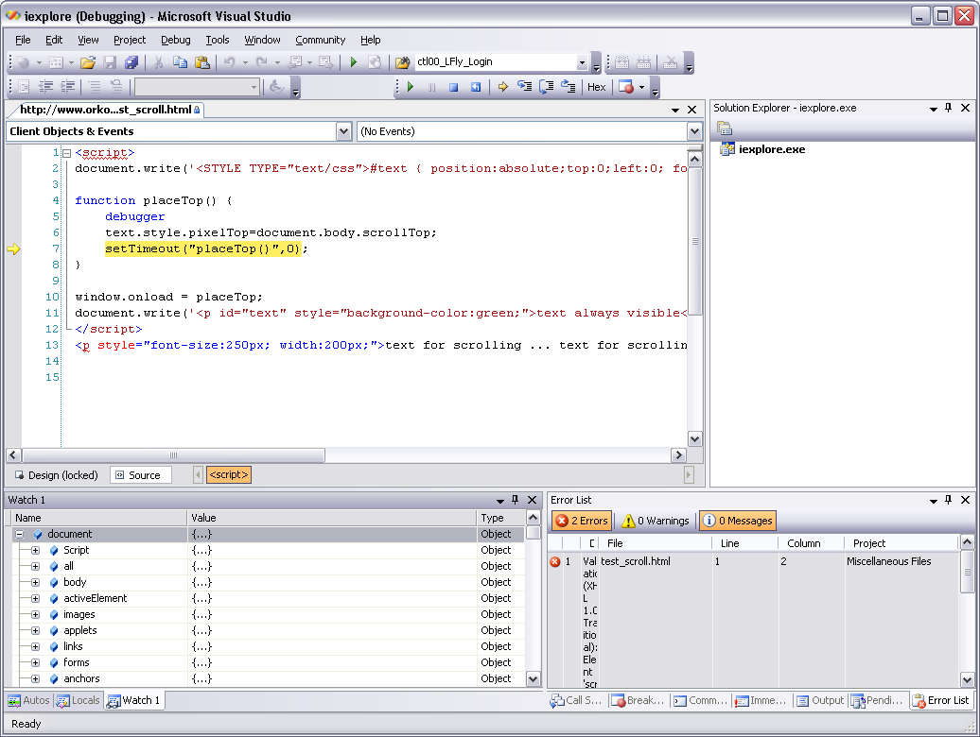
Task: Switch to the Call Stack tab
Action: point(576,700)
